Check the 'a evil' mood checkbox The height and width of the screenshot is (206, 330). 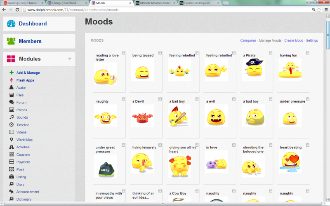234,99
